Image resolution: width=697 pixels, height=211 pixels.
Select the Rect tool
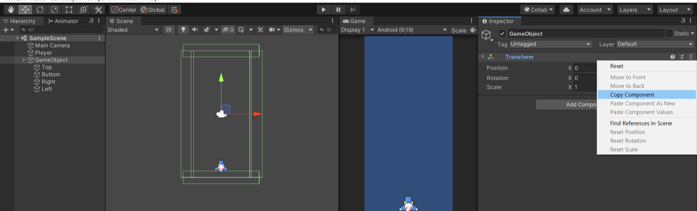(69, 9)
